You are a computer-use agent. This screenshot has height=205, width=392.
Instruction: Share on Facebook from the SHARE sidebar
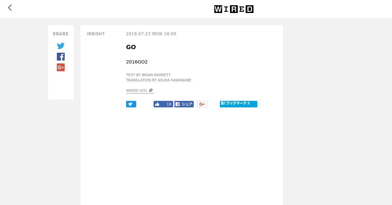[x=61, y=57]
